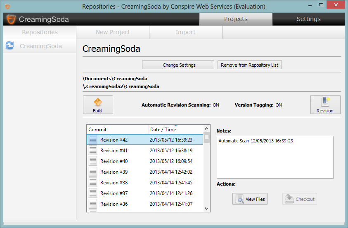348x228 pixels.
Task: Switch to the Settings tab
Action: 308,19
